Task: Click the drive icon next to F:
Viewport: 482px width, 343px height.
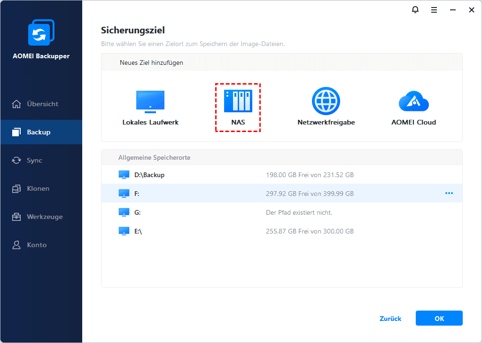Action: [x=124, y=194]
